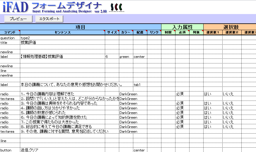The width and height of the screenshot is (256, 152).
Task: Select the 【情報処理基礎】授業評価 cell
Action: click(62, 57)
